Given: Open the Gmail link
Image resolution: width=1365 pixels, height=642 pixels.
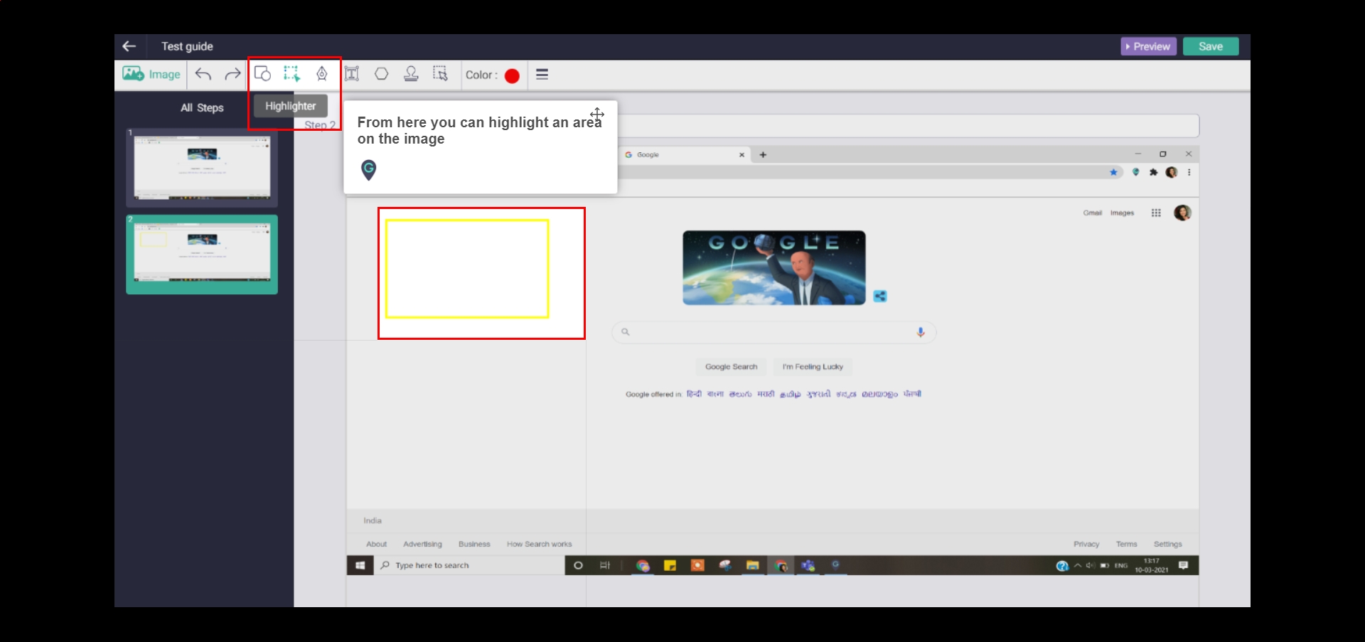Looking at the screenshot, I should point(1092,213).
